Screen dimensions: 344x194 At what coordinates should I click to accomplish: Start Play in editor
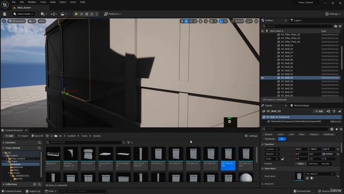[76, 14]
